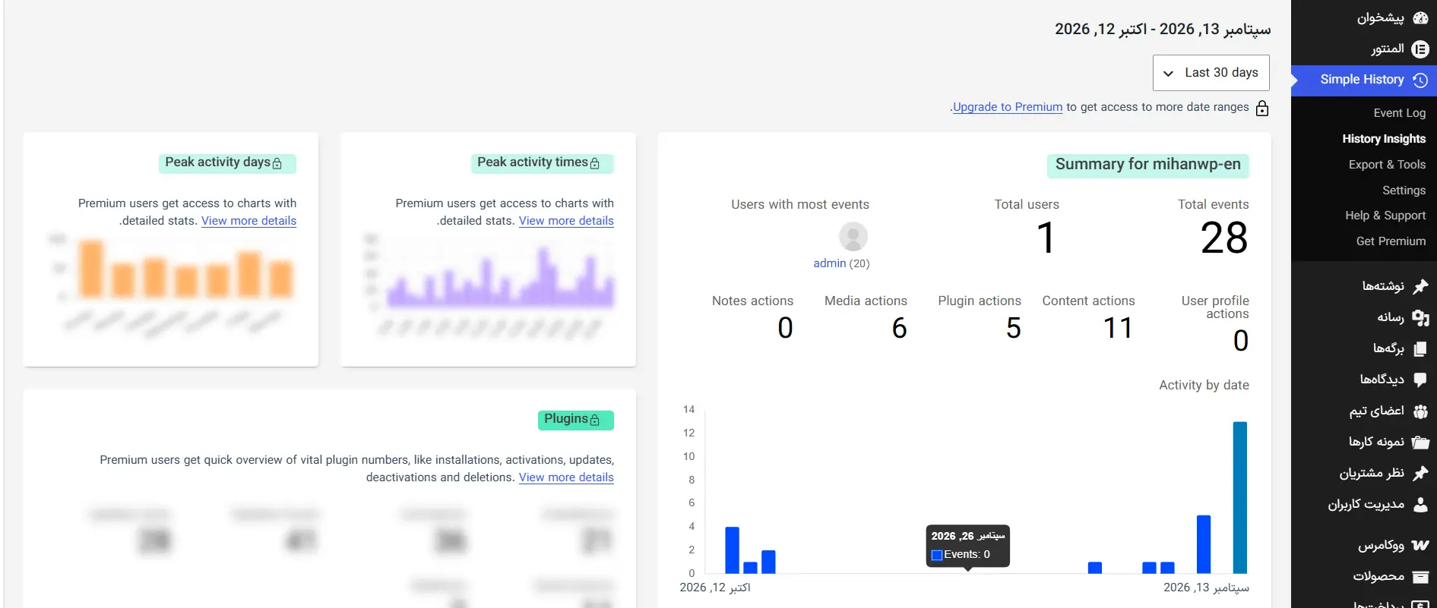The height and width of the screenshot is (608, 1437).
Task: Click the المنتور Elementor icon
Action: click(x=1420, y=49)
